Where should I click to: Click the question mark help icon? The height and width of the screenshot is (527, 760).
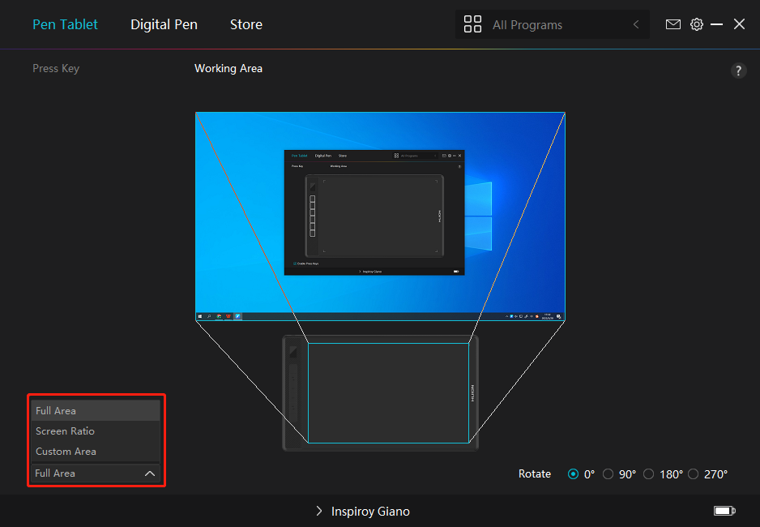(738, 71)
